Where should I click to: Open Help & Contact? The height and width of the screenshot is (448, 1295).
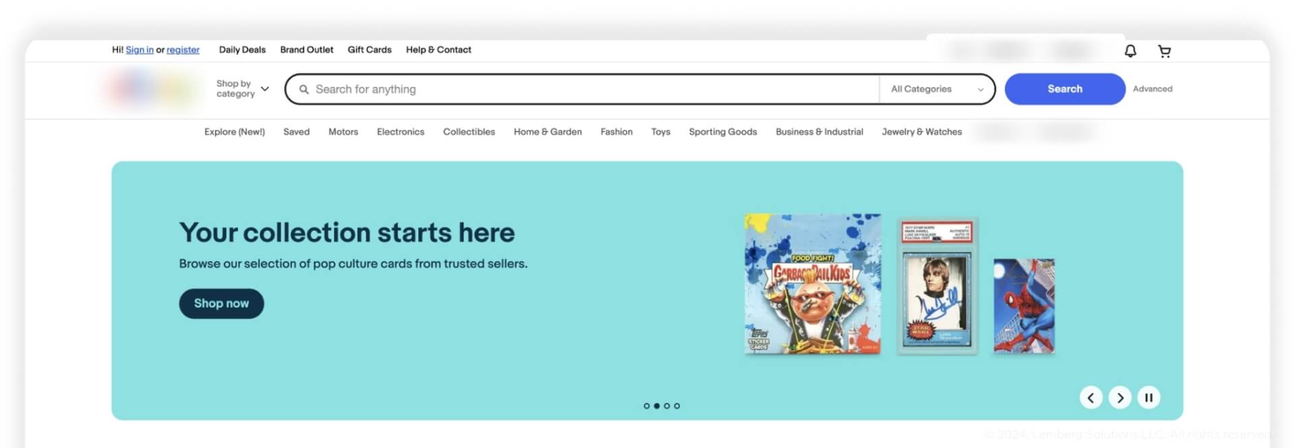(438, 50)
